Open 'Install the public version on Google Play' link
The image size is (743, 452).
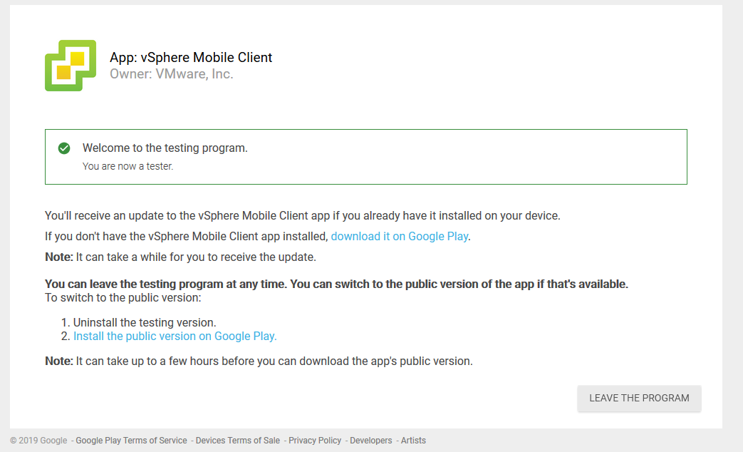click(x=175, y=337)
